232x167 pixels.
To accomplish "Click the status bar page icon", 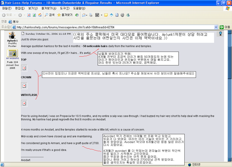I will click(2, 165).
